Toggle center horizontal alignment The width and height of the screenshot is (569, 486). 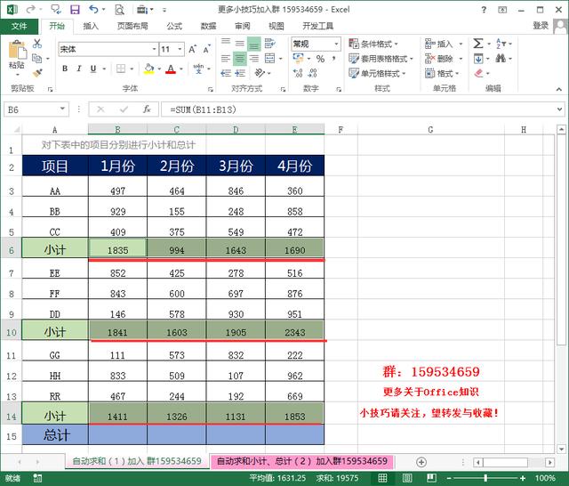239,58
